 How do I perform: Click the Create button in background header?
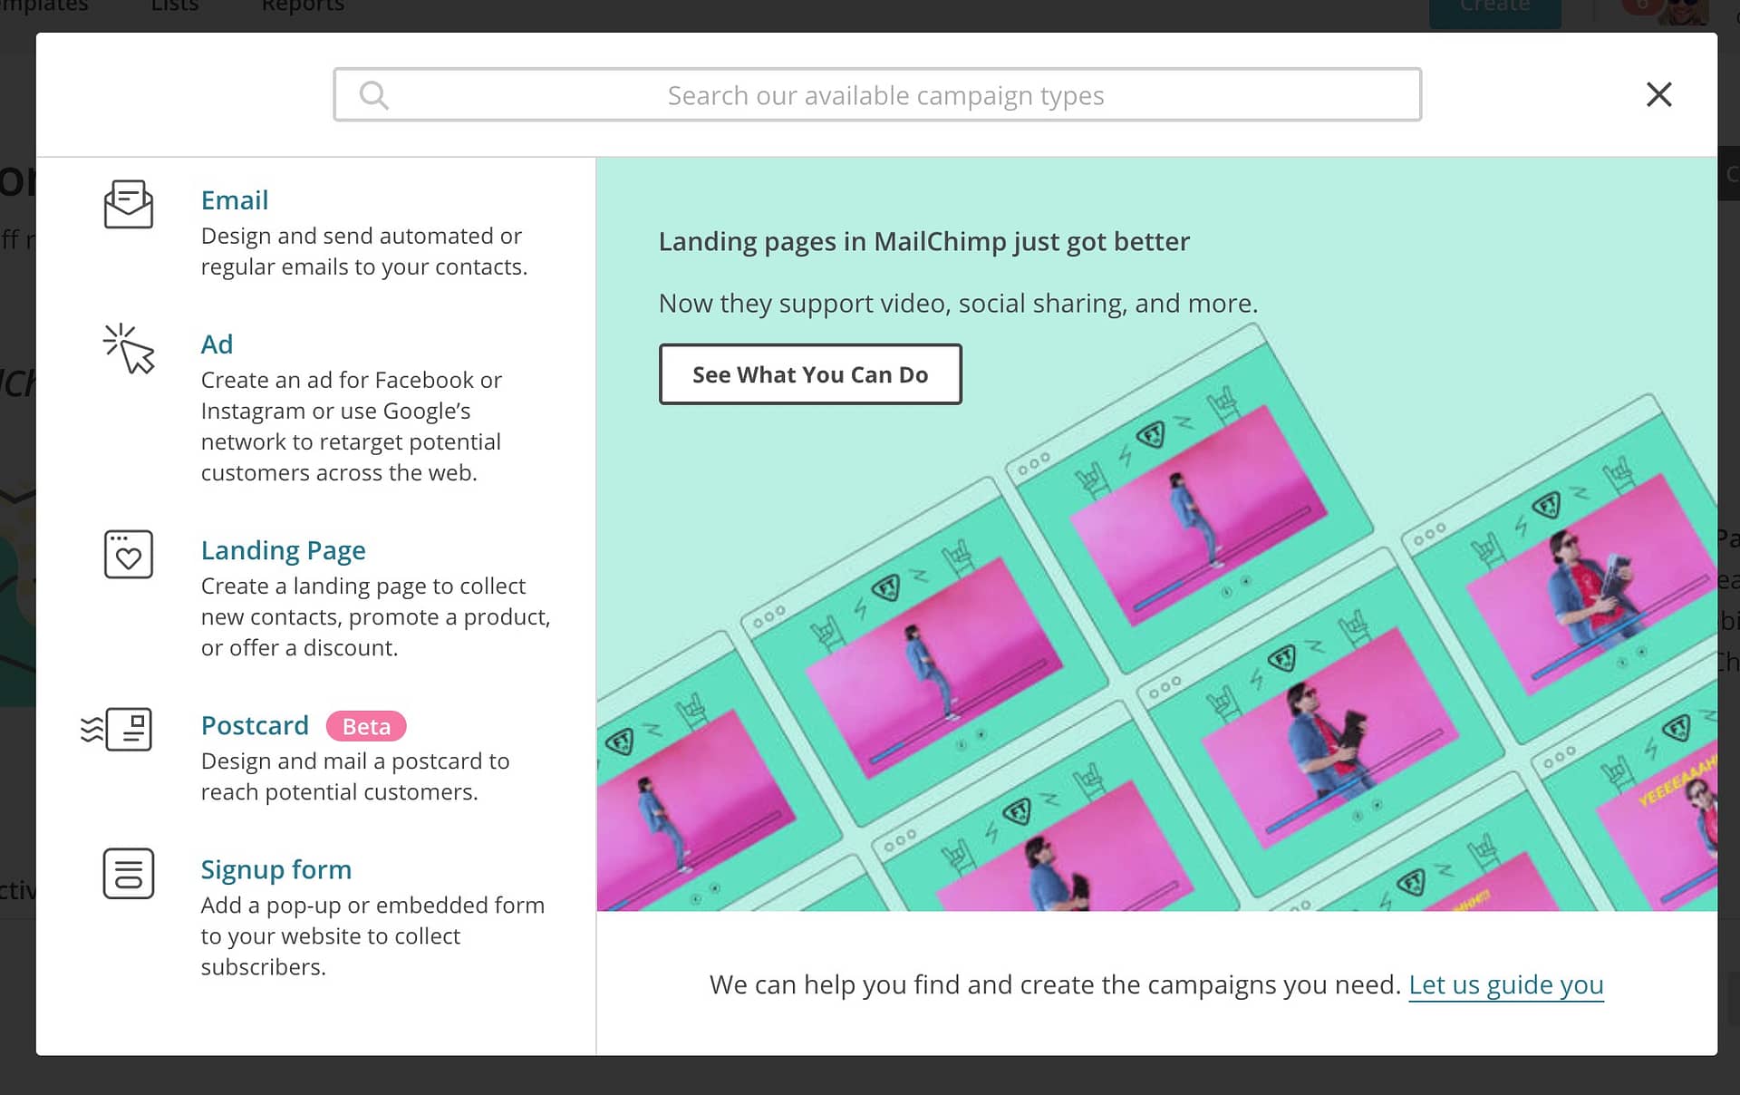[x=1495, y=11]
